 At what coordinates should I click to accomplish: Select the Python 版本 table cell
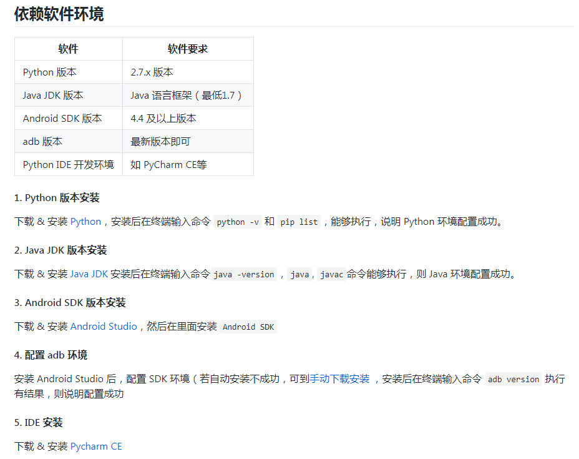pos(50,72)
